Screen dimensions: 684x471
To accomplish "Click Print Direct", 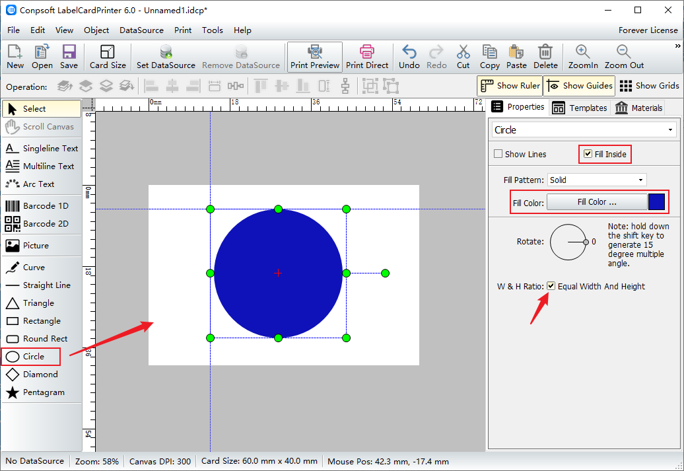I will pos(367,57).
